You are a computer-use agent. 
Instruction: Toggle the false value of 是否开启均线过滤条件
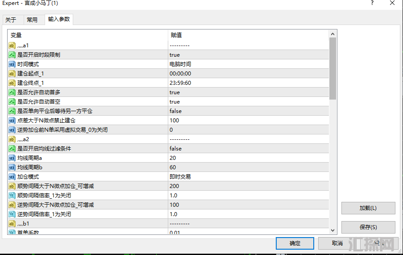175,149
